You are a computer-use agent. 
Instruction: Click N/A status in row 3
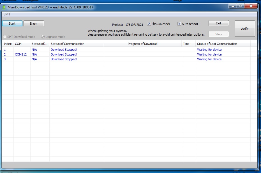point(34,59)
